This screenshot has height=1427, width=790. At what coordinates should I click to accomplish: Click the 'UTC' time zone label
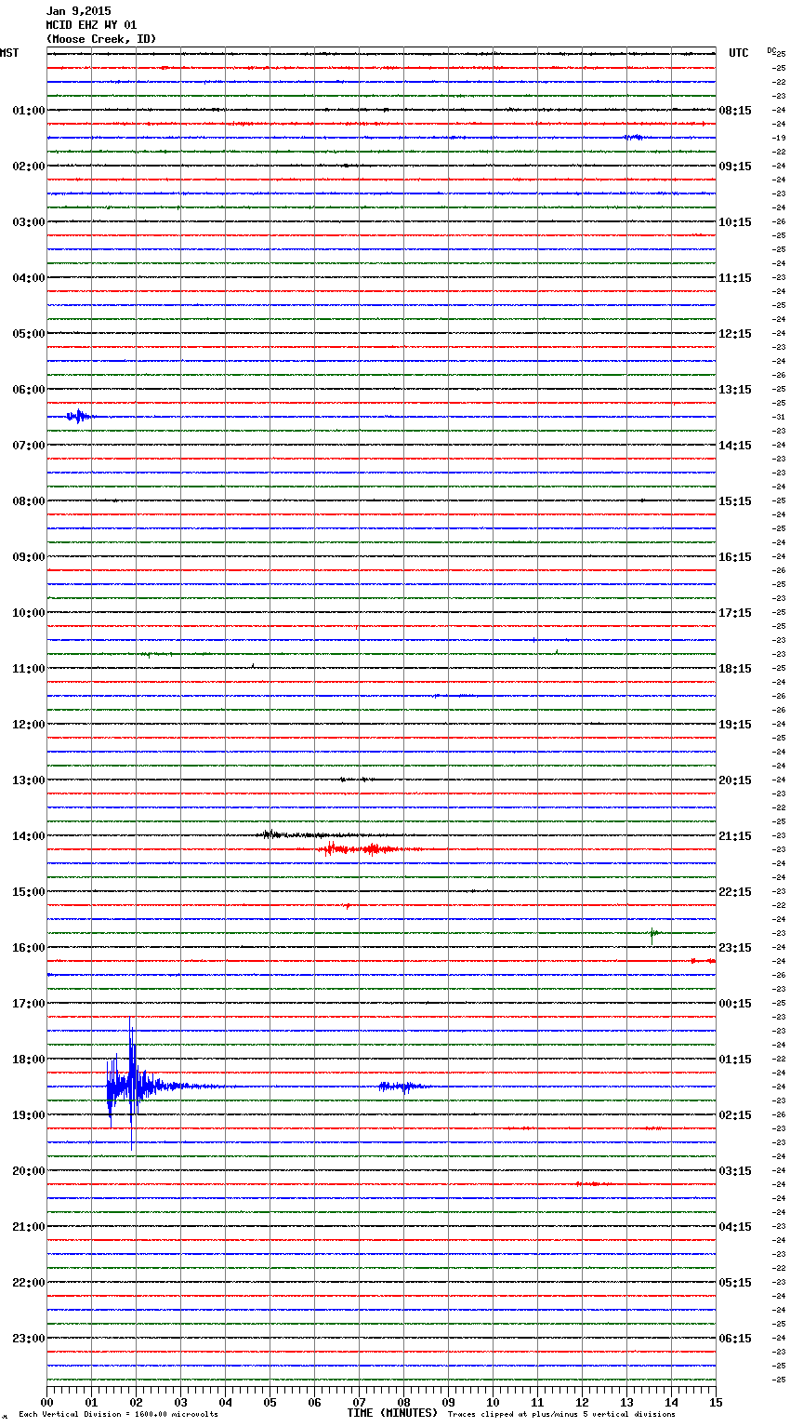pos(739,53)
